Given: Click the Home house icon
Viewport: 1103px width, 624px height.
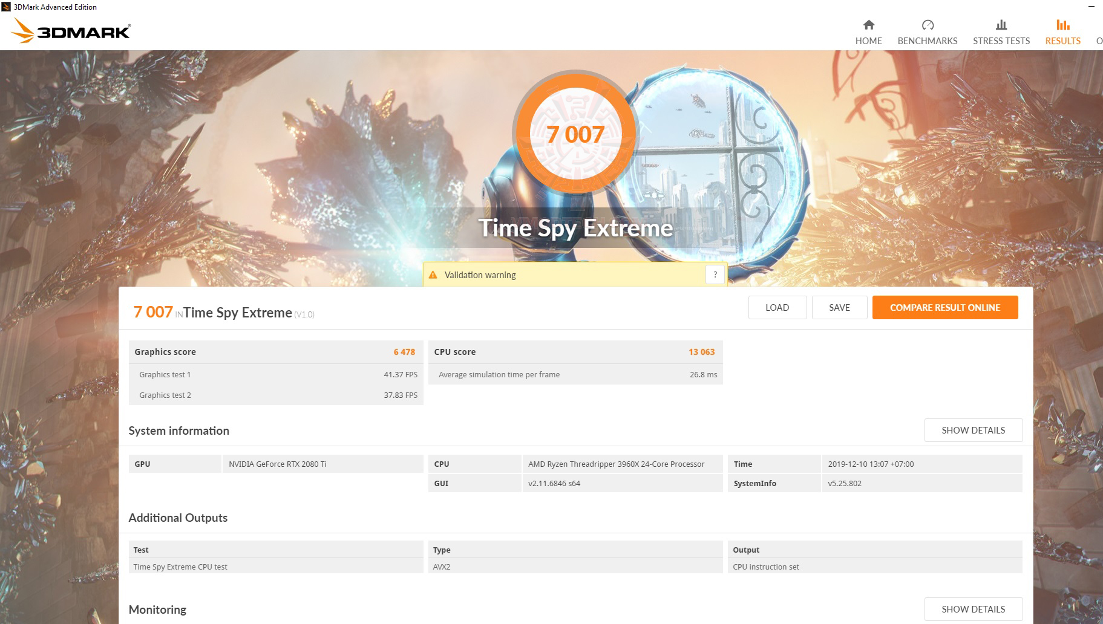Looking at the screenshot, I should pyautogui.click(x=868, y=25).
